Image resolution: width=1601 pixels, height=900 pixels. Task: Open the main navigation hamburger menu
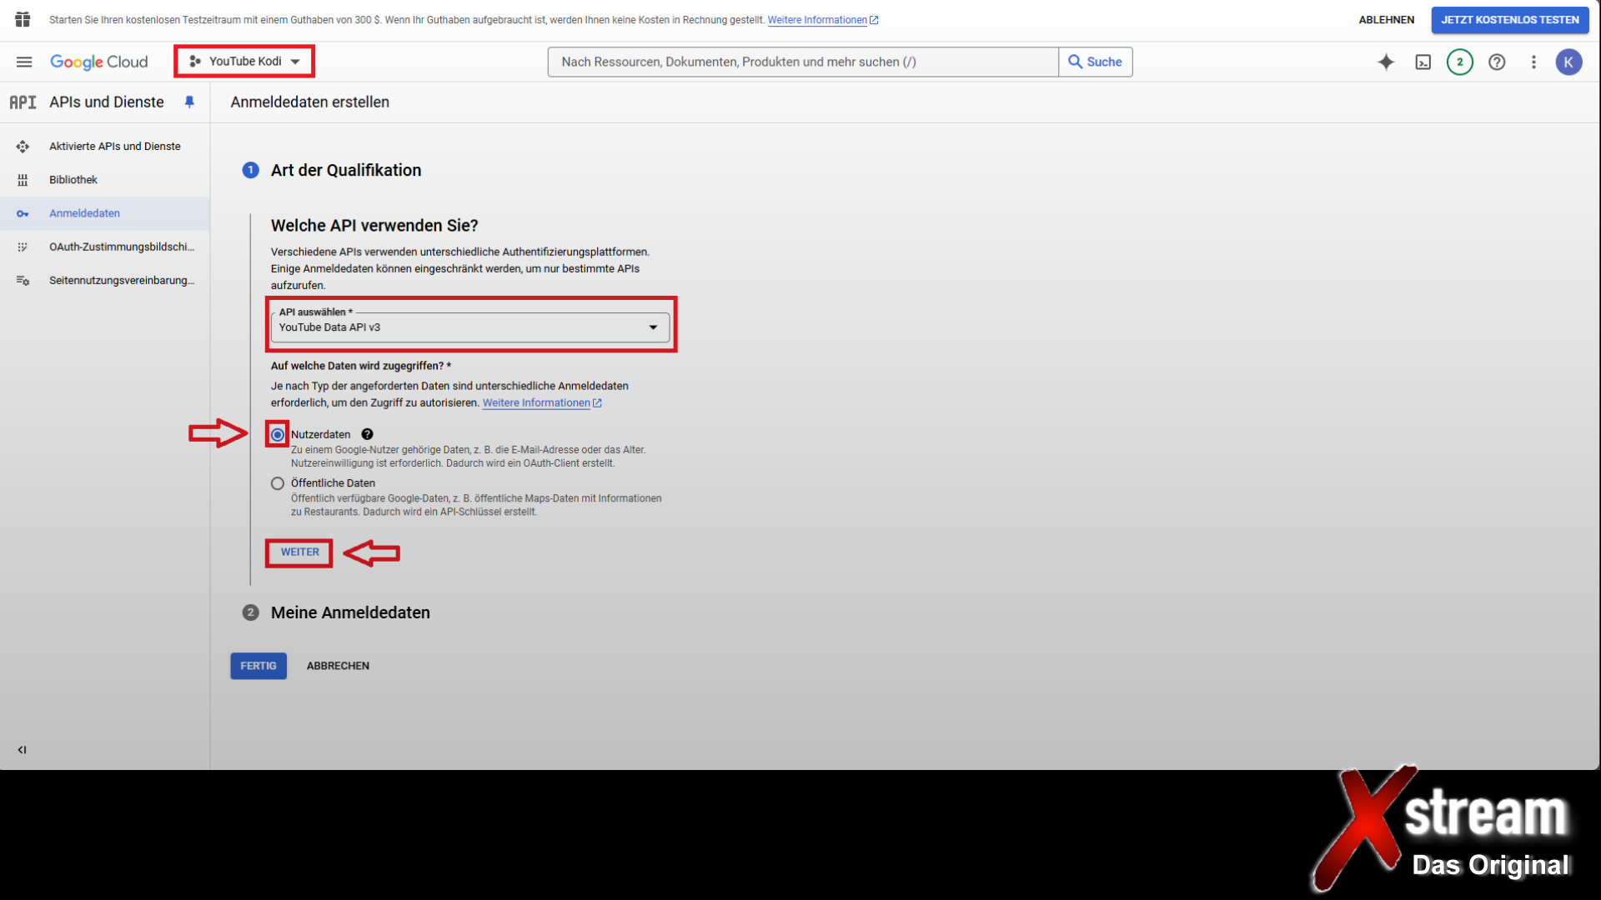click(x=24, y=62)
